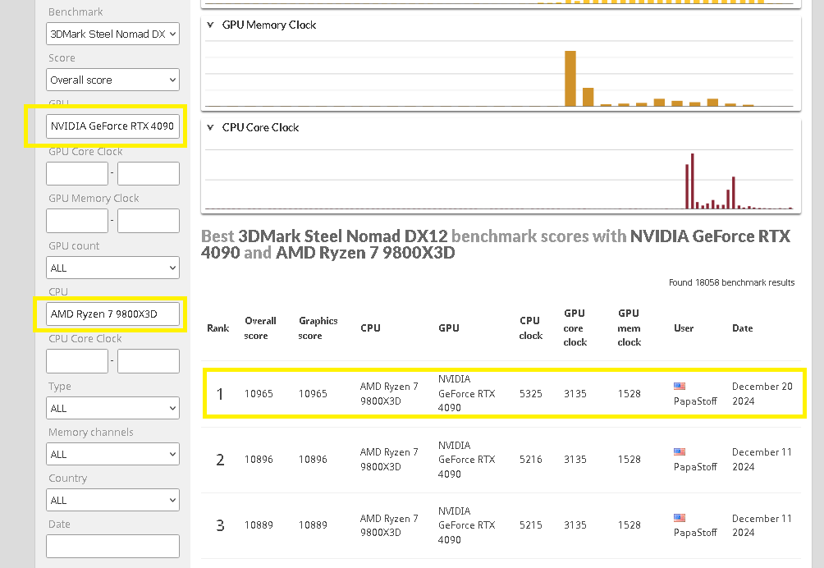This screenshot has height=568, width=824.
Task: Click CPU clock value 5215
Action: click(531, 525)
